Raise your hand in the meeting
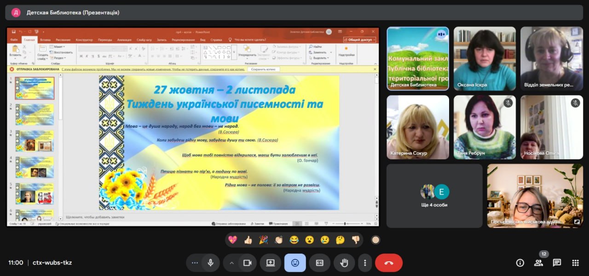This screenshot has width=589, height=276. (344, 263)
